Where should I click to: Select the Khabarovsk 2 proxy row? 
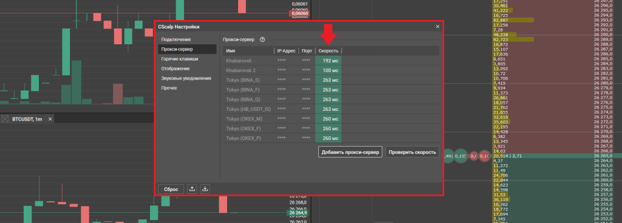click(x=331, y=70)
